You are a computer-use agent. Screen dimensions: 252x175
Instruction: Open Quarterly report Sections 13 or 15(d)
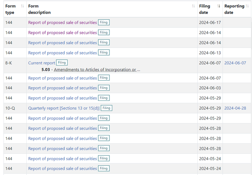(64, 108)
